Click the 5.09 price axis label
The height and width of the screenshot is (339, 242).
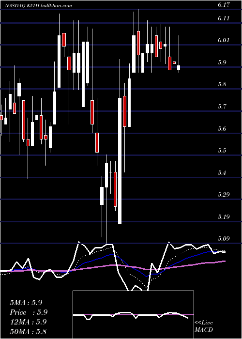point(224,239)
